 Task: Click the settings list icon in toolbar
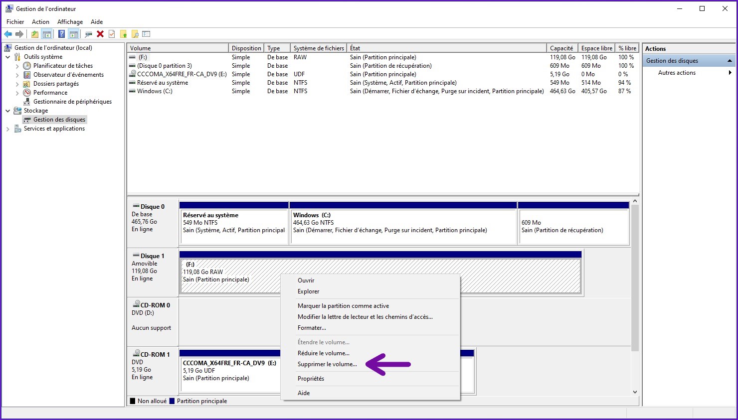coord(146,34)
